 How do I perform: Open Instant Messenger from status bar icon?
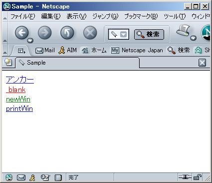tap(32, 178)
